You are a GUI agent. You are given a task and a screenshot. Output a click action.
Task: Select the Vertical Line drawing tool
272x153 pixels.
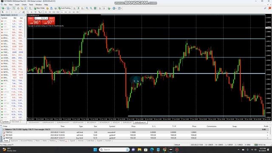[x=11, y=12]
